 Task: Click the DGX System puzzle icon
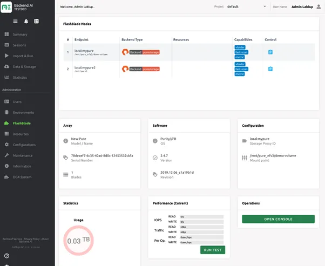pos(6,177)
